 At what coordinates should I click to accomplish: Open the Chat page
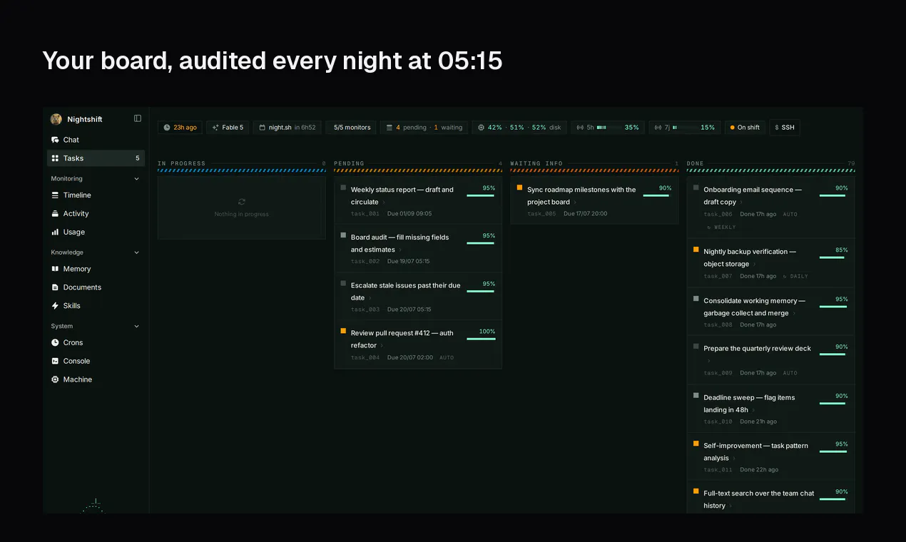click(x=96, y=140)
